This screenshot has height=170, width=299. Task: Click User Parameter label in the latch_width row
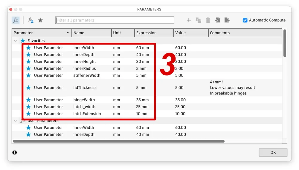pos(48,107)
